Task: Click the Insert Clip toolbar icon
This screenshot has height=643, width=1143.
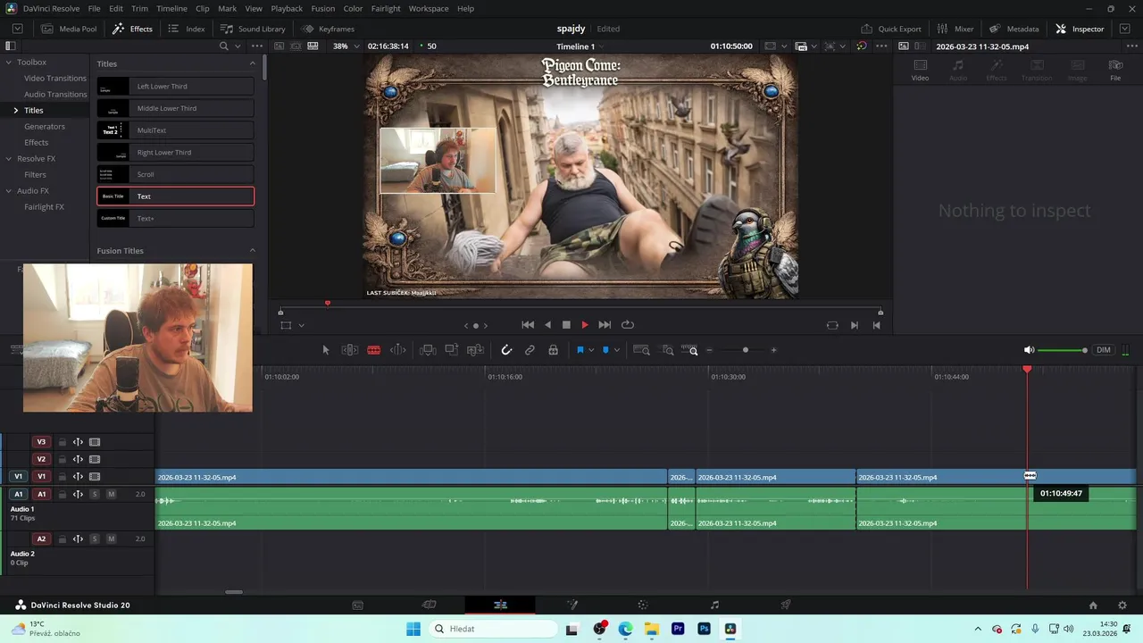Action: click(428, 350)
